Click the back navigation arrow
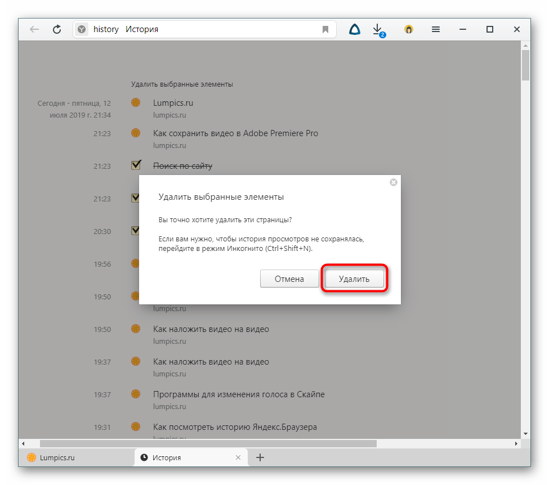 pos(34,30)
